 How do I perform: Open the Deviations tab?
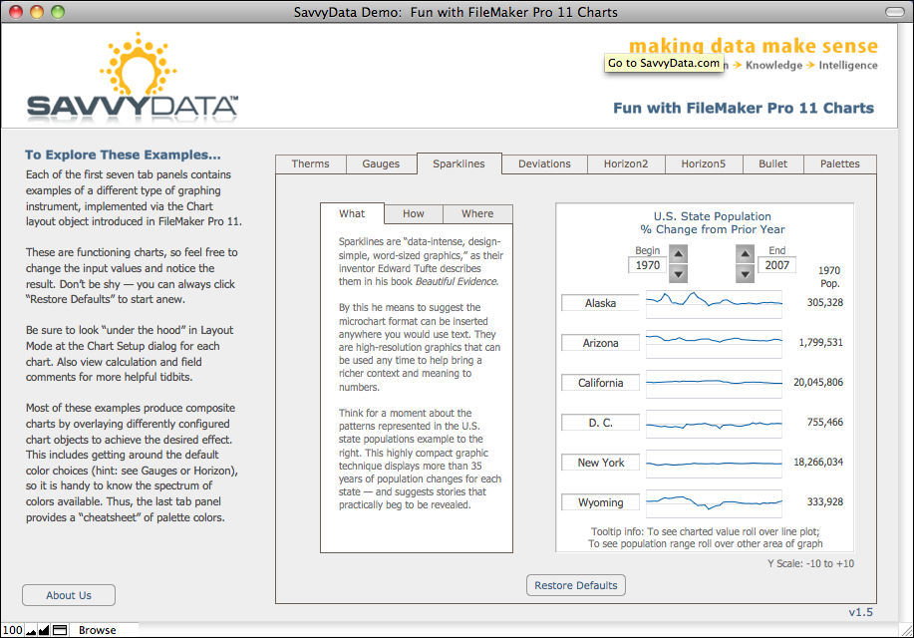point(544,163)
